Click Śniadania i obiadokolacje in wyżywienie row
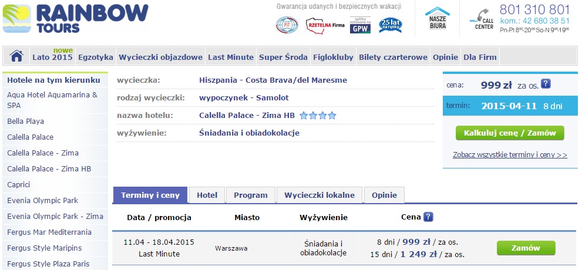The width and height of the screenshot is (582, 270). coord(249,133)
